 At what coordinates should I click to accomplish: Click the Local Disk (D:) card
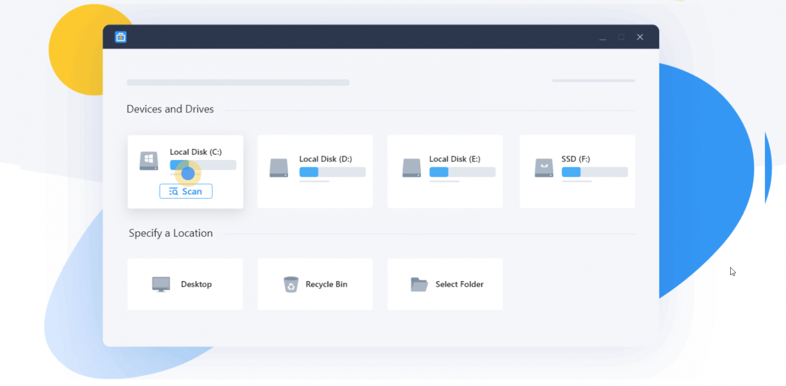point(315,171)
